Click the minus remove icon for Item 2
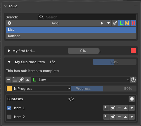141x126 pixels. click(119, 117)
